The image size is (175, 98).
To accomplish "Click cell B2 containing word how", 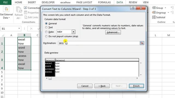I will point(24,50).
